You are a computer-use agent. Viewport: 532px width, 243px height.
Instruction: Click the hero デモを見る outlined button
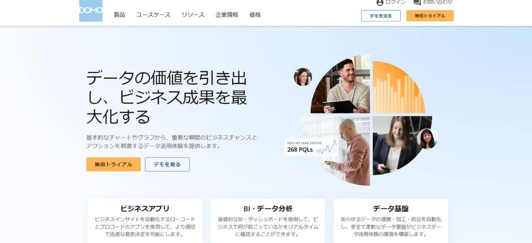pyautogui.click(x=167, y=164)
